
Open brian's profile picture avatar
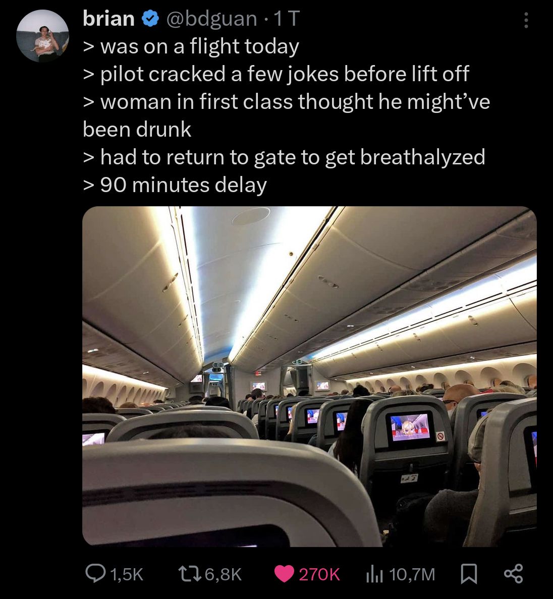pos(42,36)
